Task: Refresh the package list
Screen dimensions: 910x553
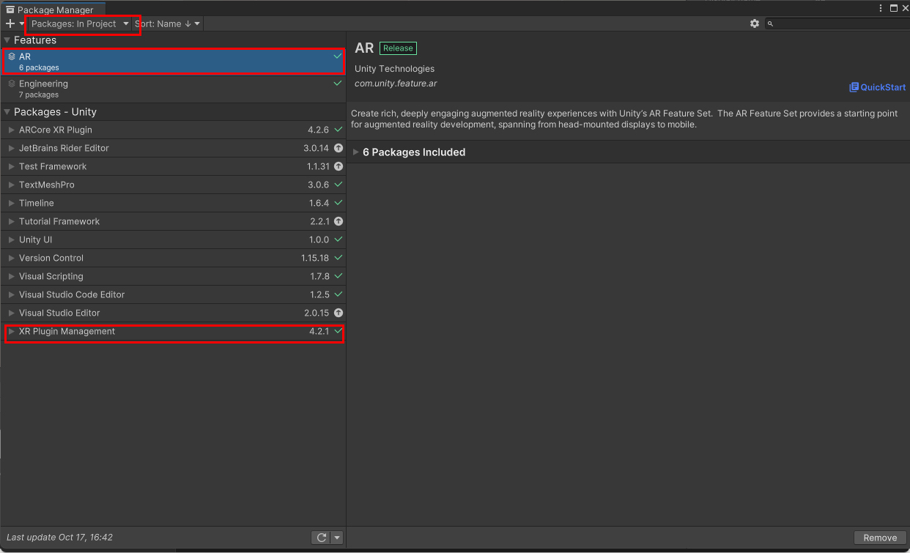Action: [x=321, y=538]
